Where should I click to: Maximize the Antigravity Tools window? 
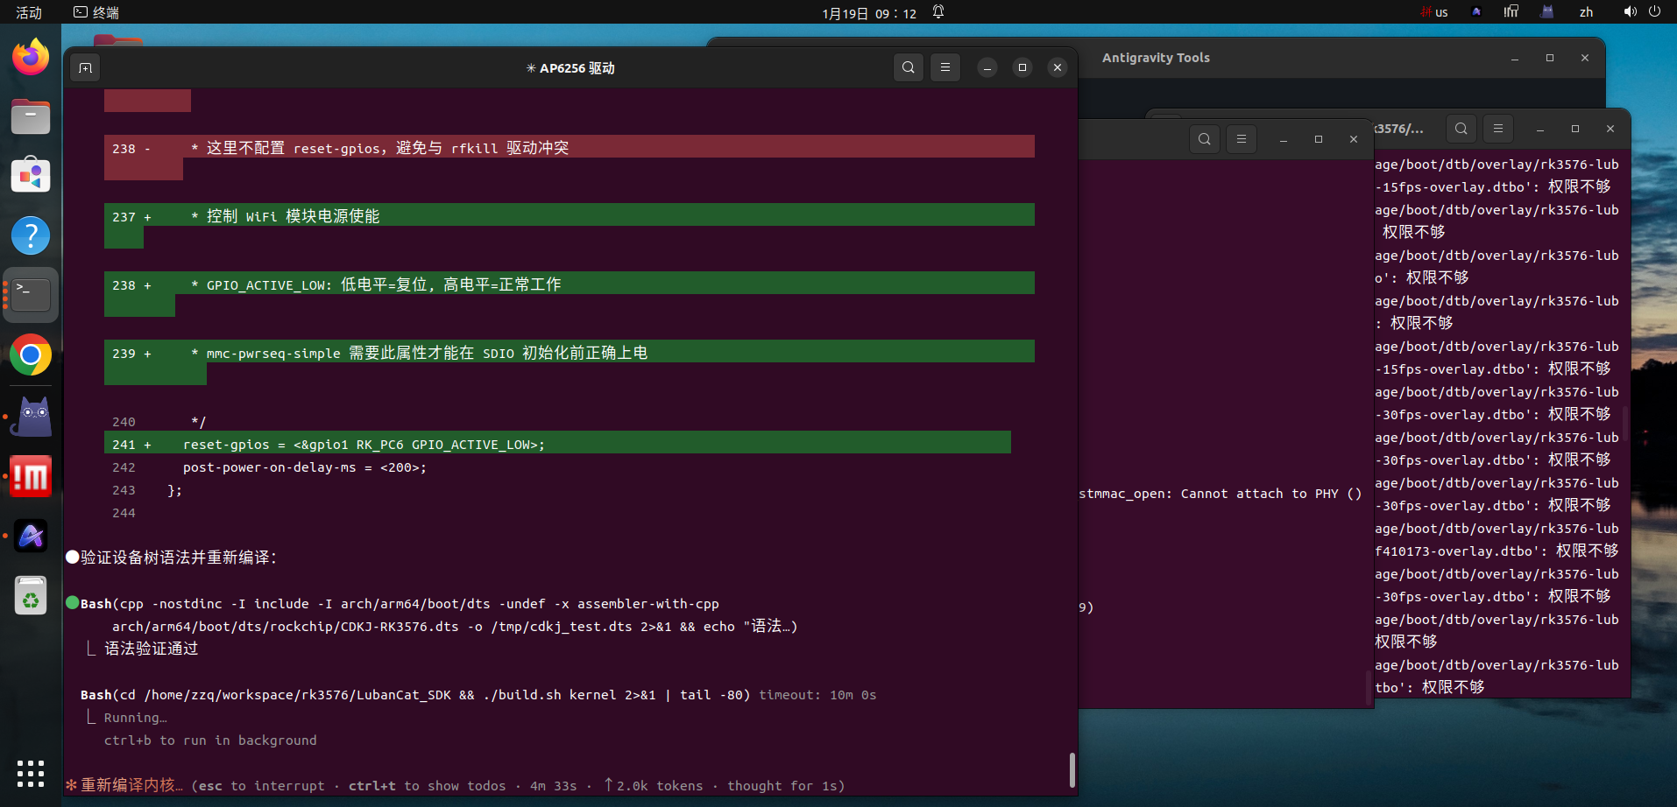coord(1550,58)
